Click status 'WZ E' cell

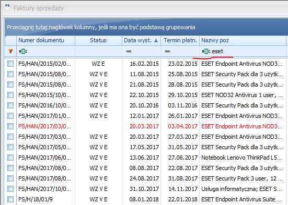(x=98, y=64)
